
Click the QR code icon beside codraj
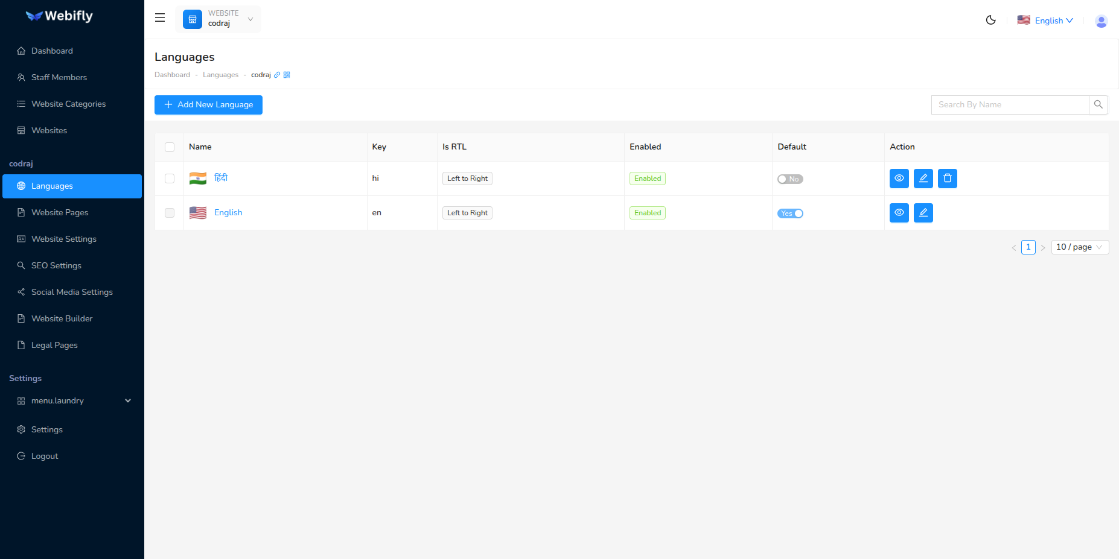coord(287,75)
